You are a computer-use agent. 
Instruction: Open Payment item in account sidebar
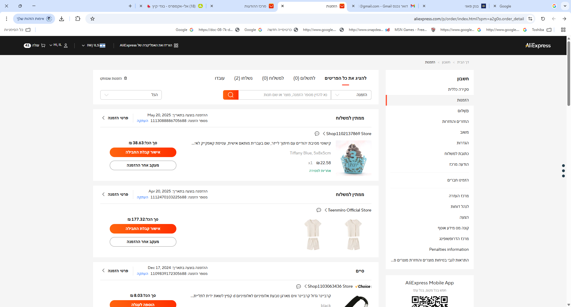tap(463, 111)
